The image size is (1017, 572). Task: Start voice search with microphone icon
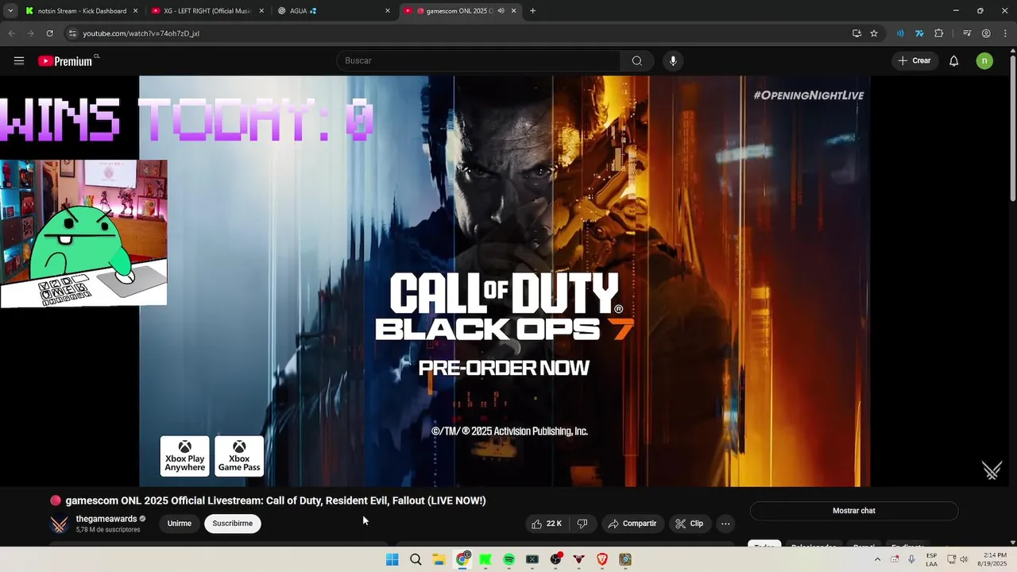point(673,60)
